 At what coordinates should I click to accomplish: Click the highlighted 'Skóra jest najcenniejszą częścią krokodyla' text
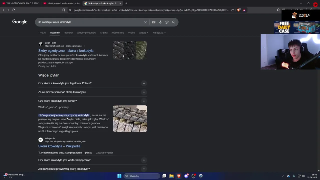pyautogui.click(x=64, y=115)
